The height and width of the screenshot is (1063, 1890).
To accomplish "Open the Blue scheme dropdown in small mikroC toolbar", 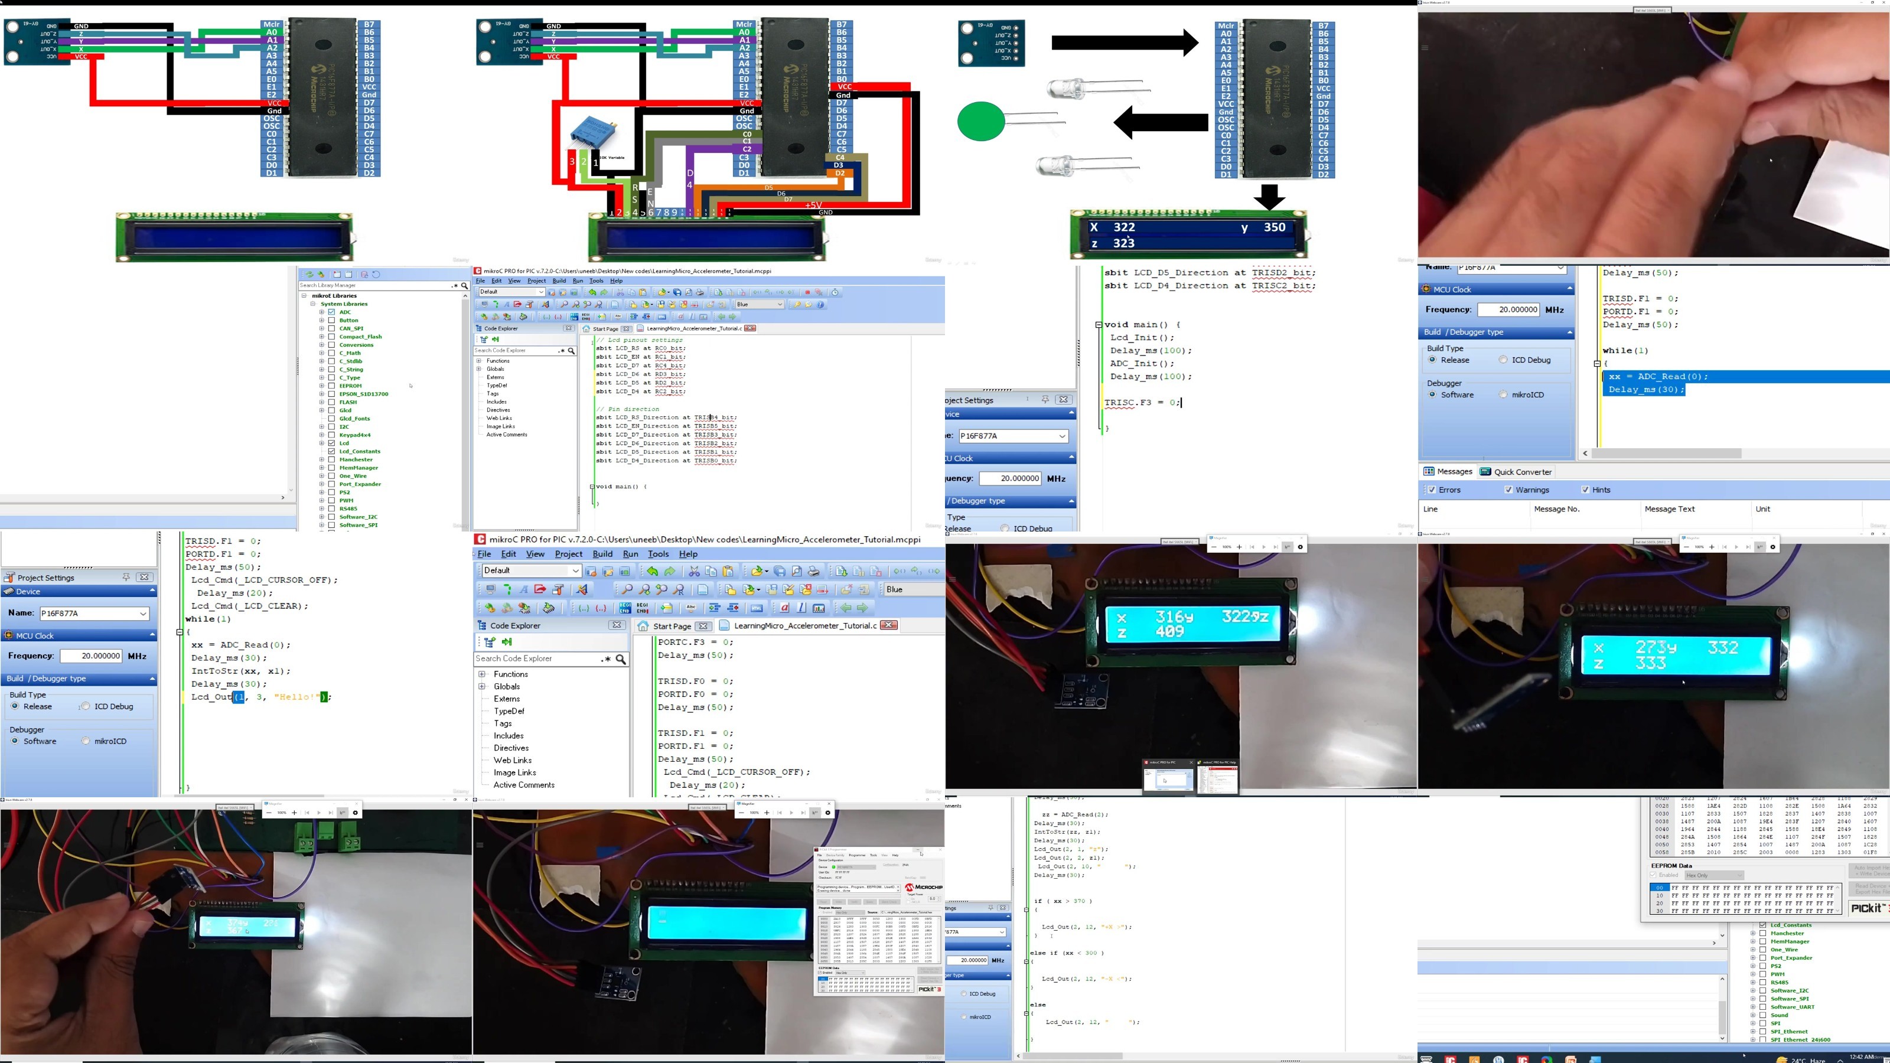I will click(x=760, y=305).
